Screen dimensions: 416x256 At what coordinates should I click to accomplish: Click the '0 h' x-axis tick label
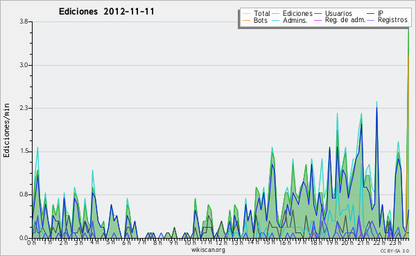tap(31, 243)
